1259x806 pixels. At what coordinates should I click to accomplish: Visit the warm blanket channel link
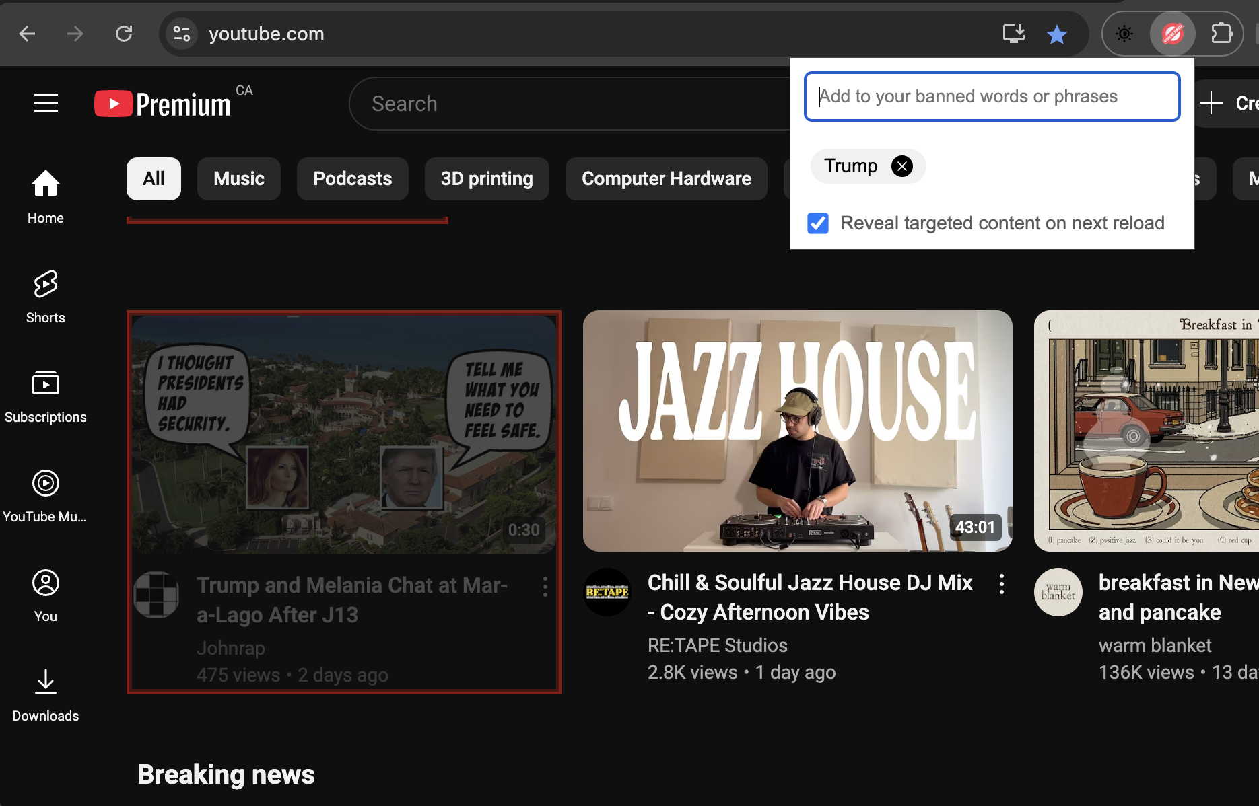pos(1155,645)
